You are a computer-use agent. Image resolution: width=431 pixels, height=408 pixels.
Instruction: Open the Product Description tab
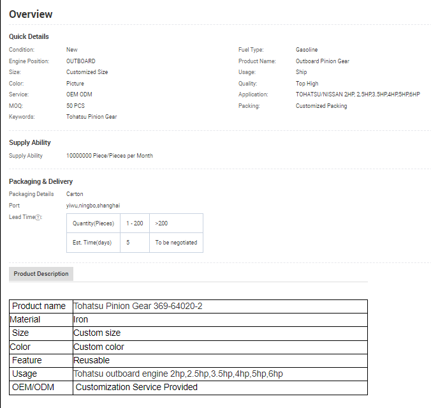pyautogui.click(x=41, y=274)
